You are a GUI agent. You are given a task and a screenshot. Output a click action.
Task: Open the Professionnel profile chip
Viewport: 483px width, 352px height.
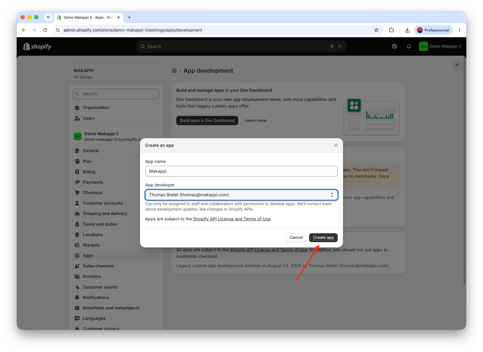click(x=433, y=30)
